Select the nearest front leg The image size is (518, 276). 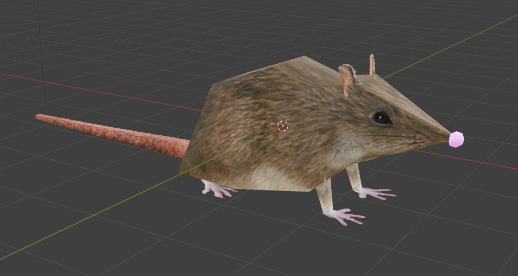[x=325, y=196]
